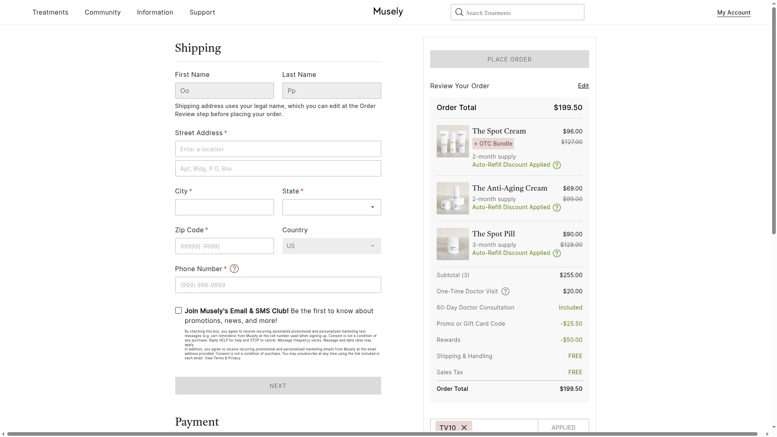Image resolution: width=777 pixels, height=437 pixels.
Task: Click One-Time Doctor Visit help icon
Action: point(505,291)
